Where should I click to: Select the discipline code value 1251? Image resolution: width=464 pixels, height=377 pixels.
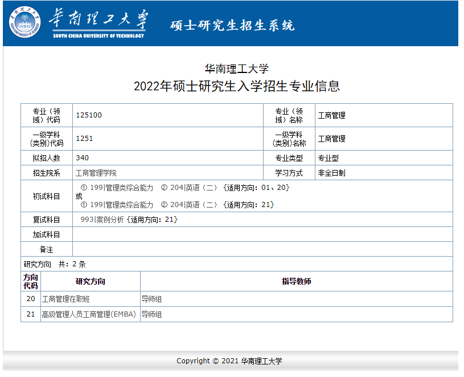[x=84, y=139]
